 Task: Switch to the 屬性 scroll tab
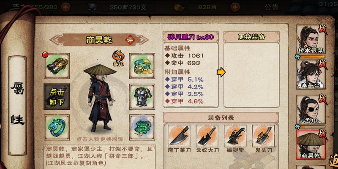[17, 106]
